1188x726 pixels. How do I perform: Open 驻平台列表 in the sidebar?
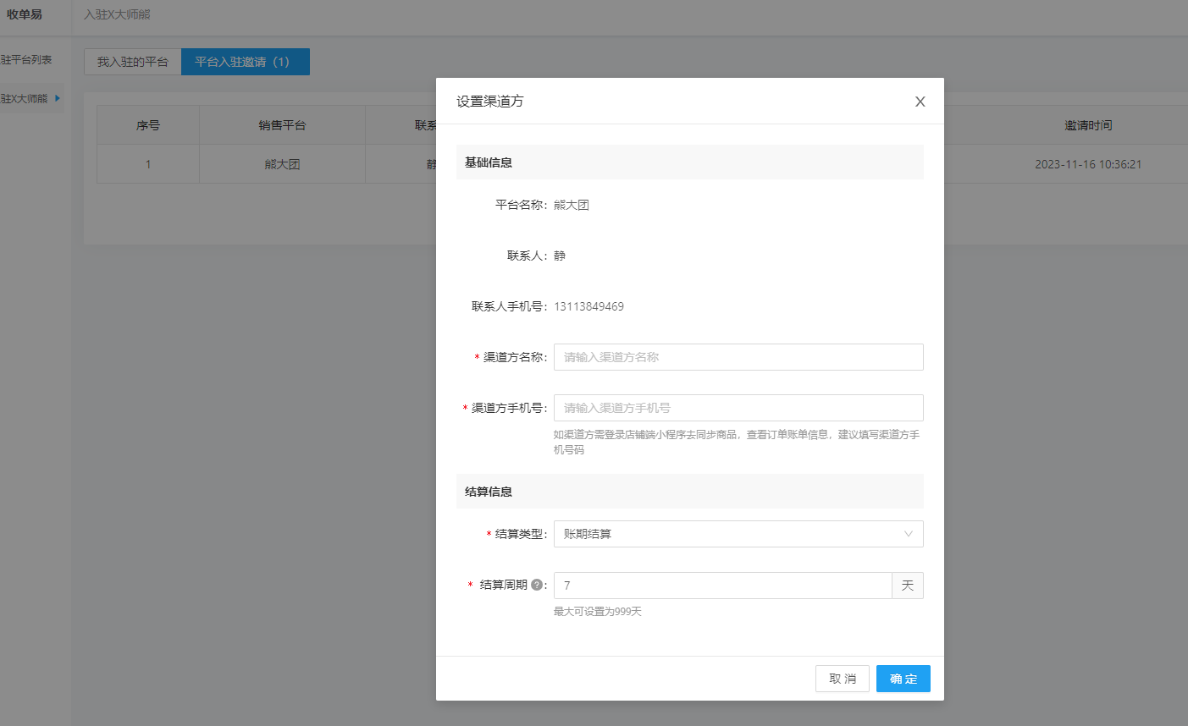27,60
